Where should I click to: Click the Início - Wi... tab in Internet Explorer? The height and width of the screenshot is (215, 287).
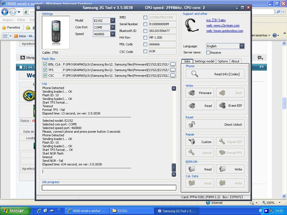pos(24,36)
